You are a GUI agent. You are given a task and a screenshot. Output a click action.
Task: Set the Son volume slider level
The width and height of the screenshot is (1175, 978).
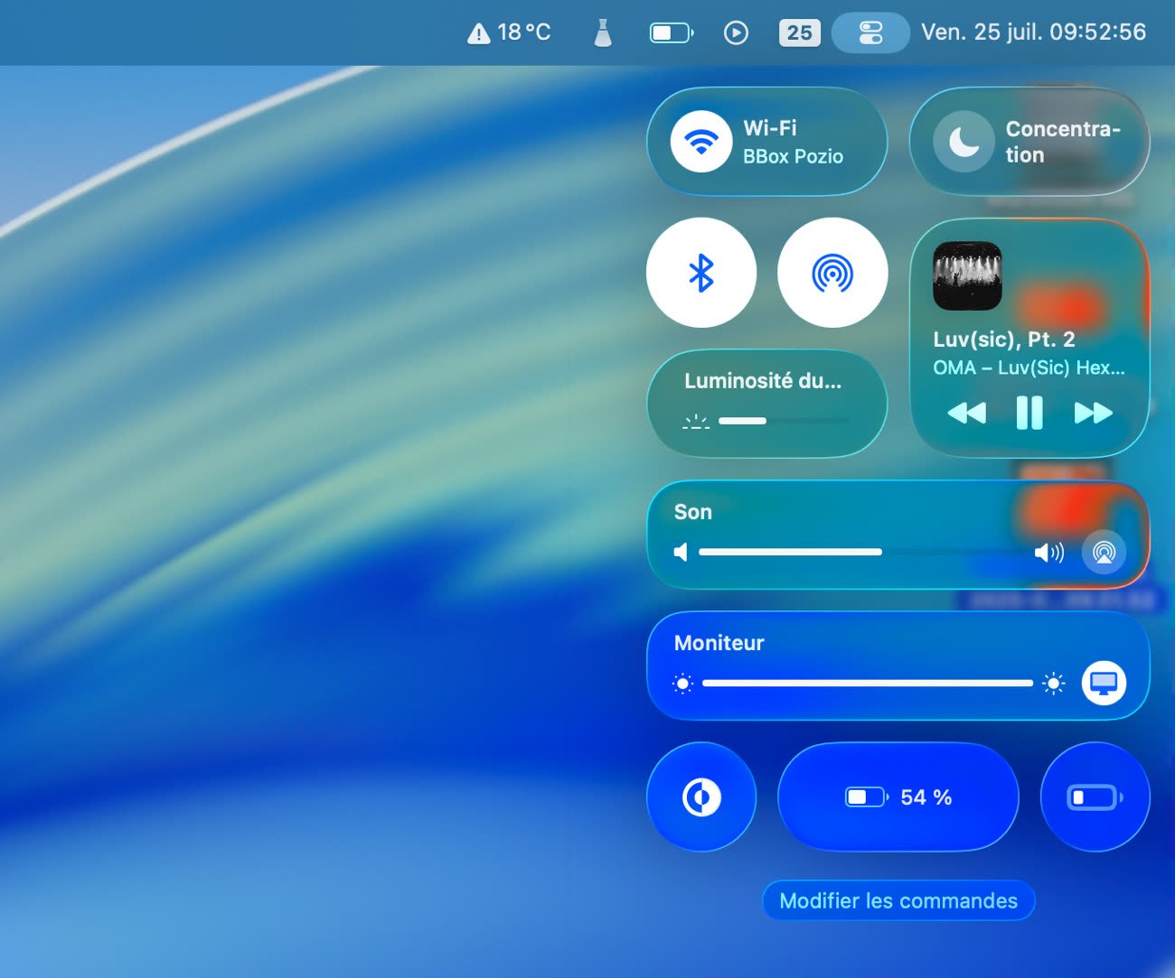(861, 552)
